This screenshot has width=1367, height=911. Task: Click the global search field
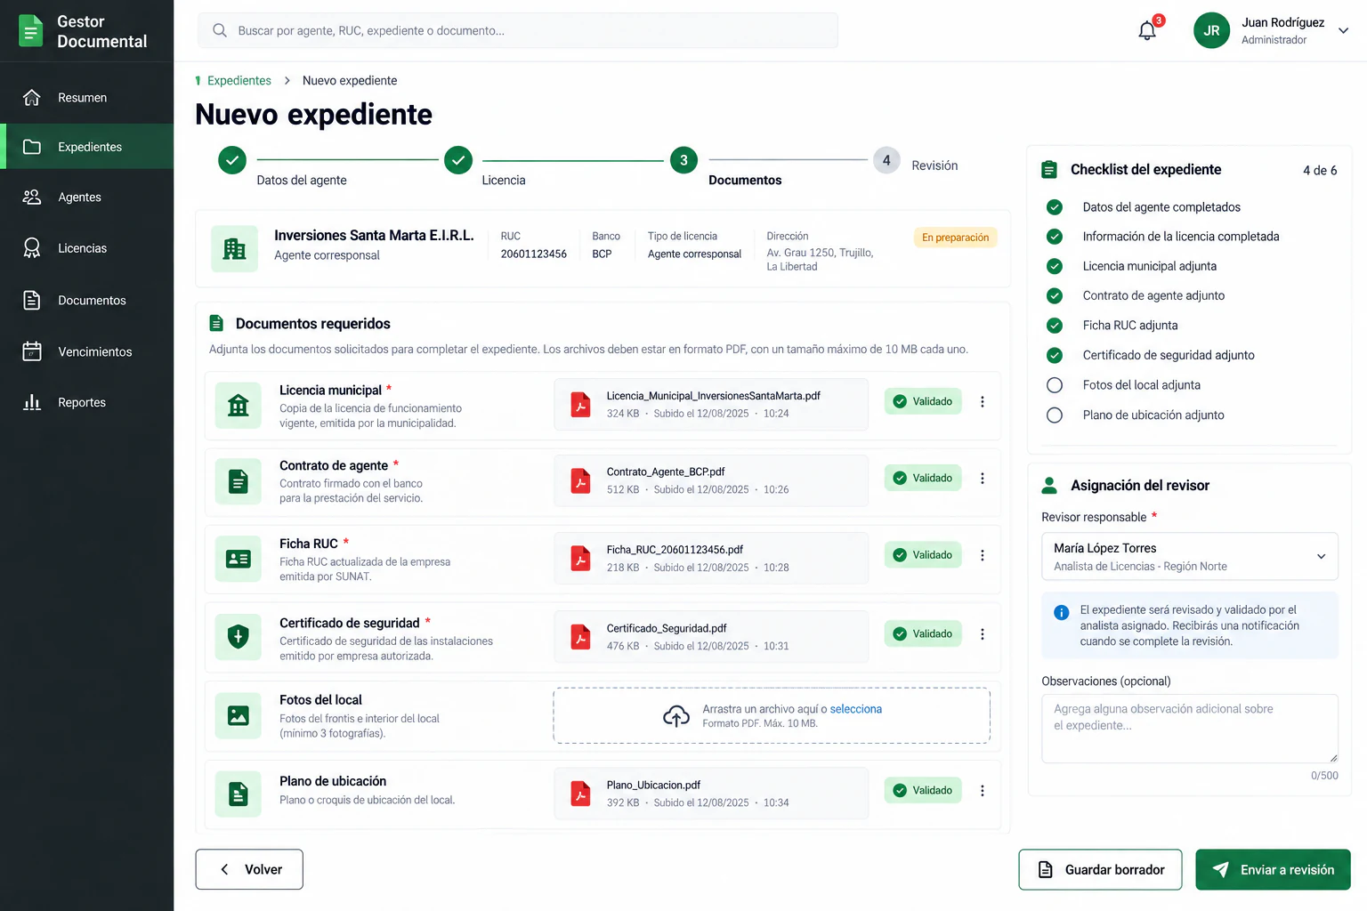pyautogui.click(x=518, y=30)
